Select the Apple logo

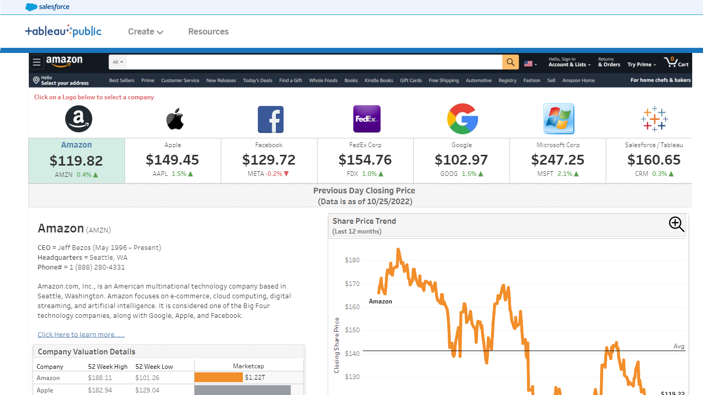tap(175, 119)
